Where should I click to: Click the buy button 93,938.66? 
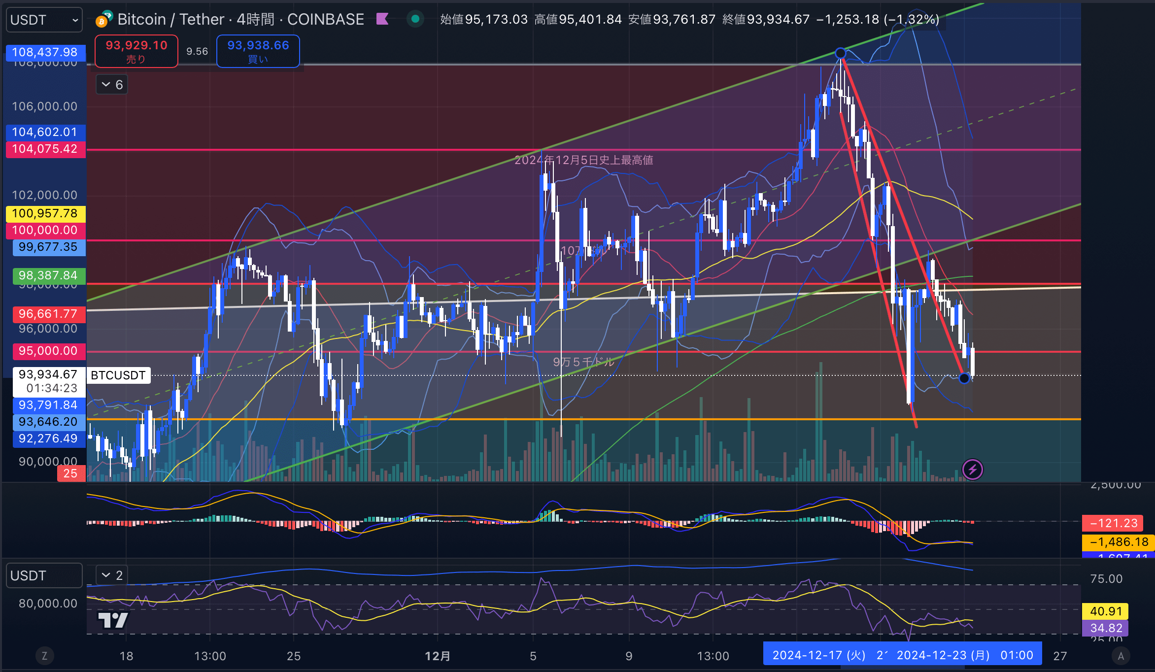pos(258,51)
